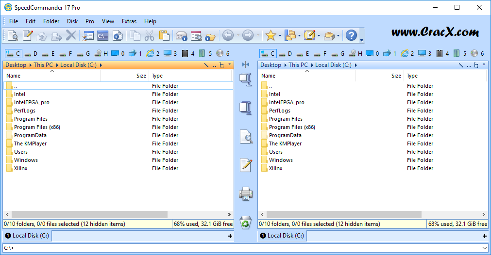
Task: Sort right panel by Type column
Action: [x=445, y=76]
